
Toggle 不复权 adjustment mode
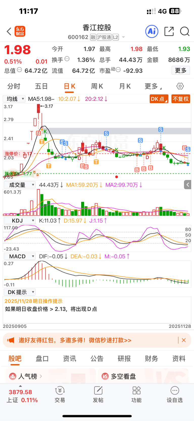(x=181, y=99)
